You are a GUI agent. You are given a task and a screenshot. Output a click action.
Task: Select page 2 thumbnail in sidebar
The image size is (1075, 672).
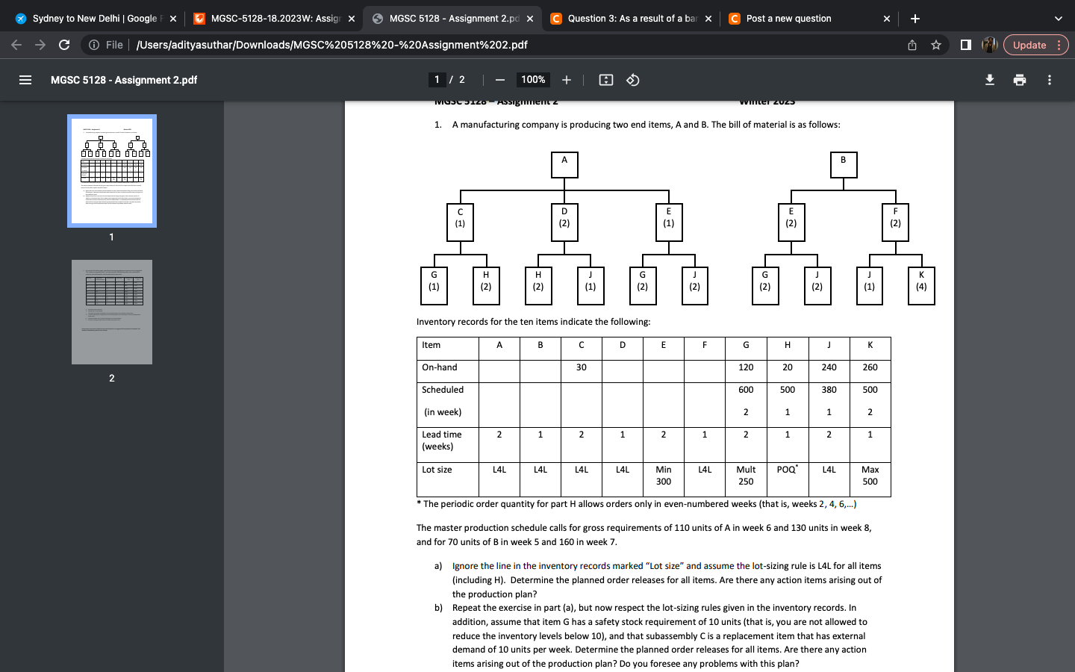(111, 312)
